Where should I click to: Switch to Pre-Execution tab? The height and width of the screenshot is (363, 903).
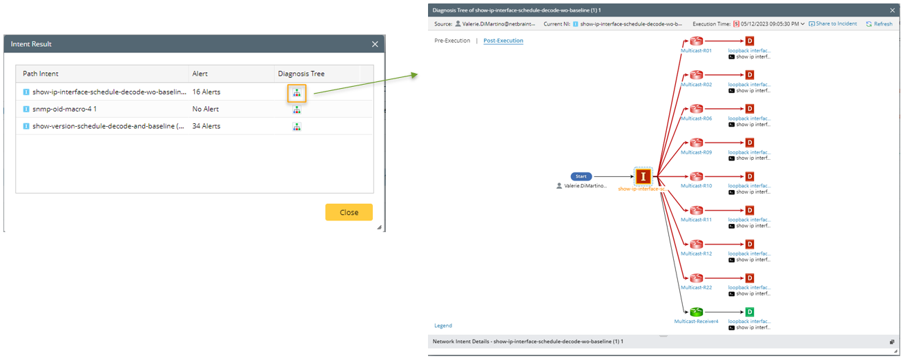(x=452, y=41)
